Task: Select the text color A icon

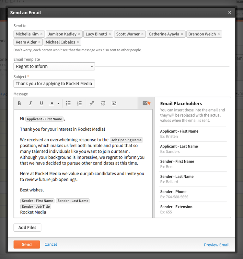Action: (52, 103)
